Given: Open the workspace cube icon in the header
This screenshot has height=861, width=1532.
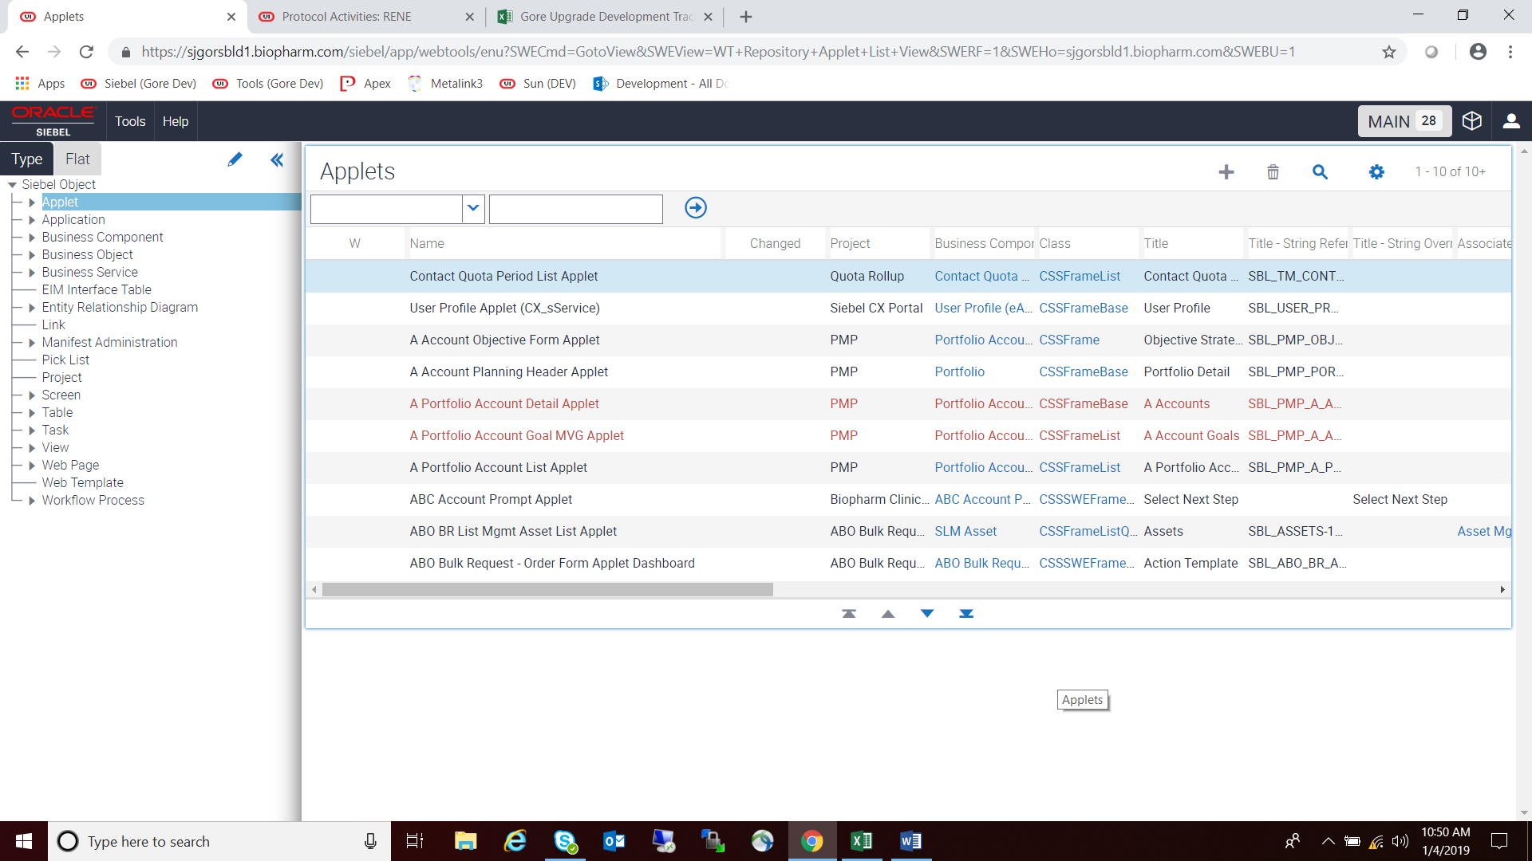Looking at the screenshot, I should [x=1472, y=120].
